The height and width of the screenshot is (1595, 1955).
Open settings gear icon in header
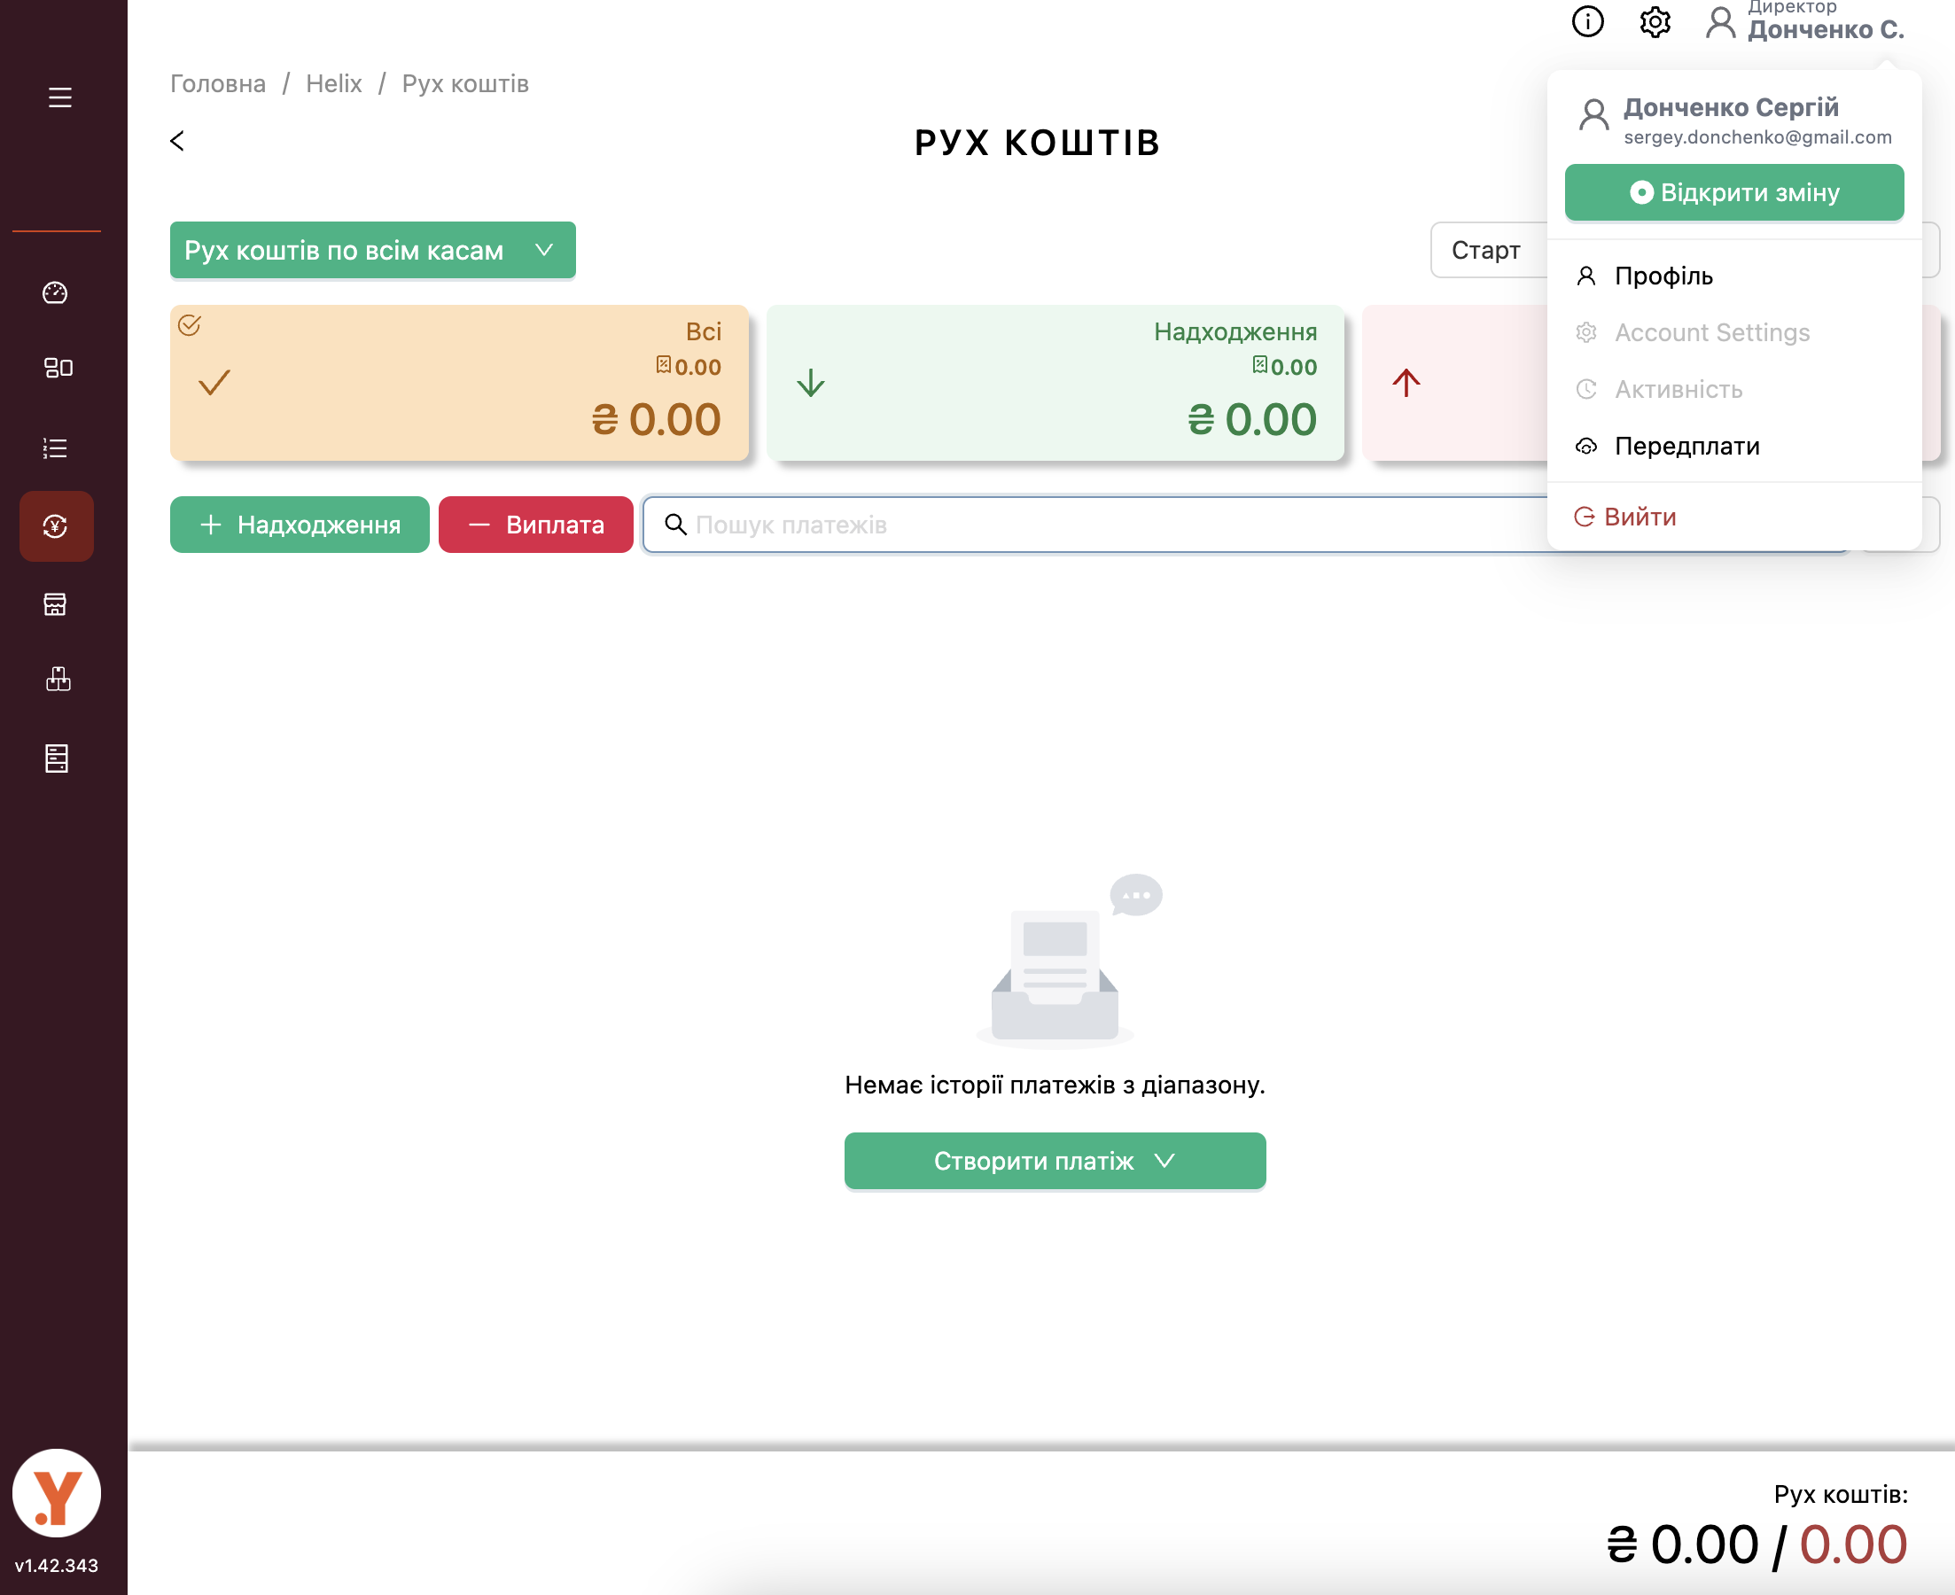1655,22
